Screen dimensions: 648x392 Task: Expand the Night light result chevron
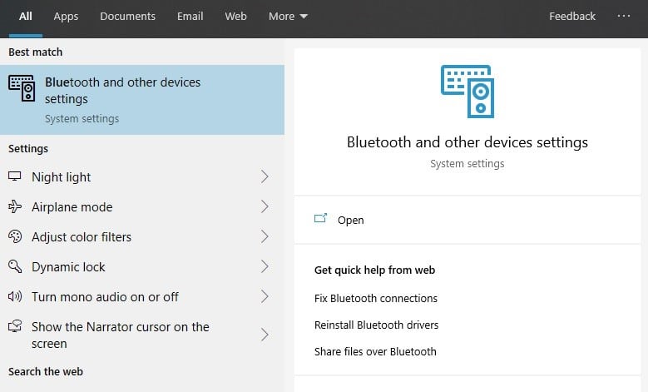coord(265,177)
